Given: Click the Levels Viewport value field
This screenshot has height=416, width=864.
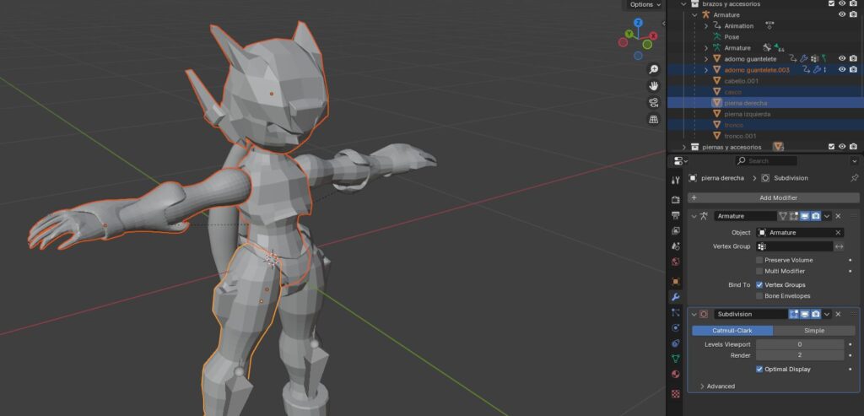Looking at the screenshot, I should (798, 344).
